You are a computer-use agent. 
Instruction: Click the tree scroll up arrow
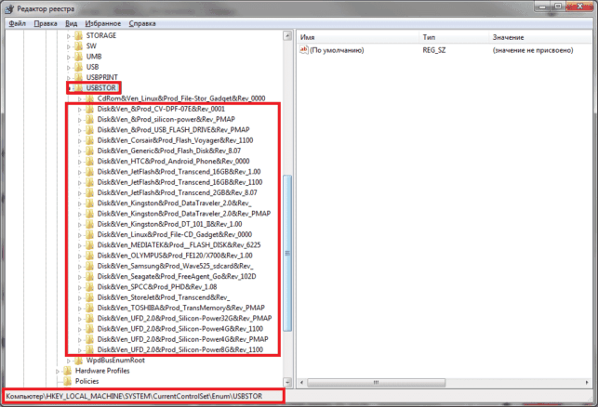pos(287,36)
